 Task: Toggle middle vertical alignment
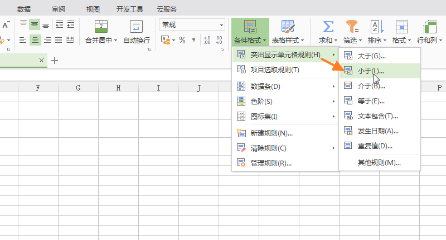pos(35,24)
